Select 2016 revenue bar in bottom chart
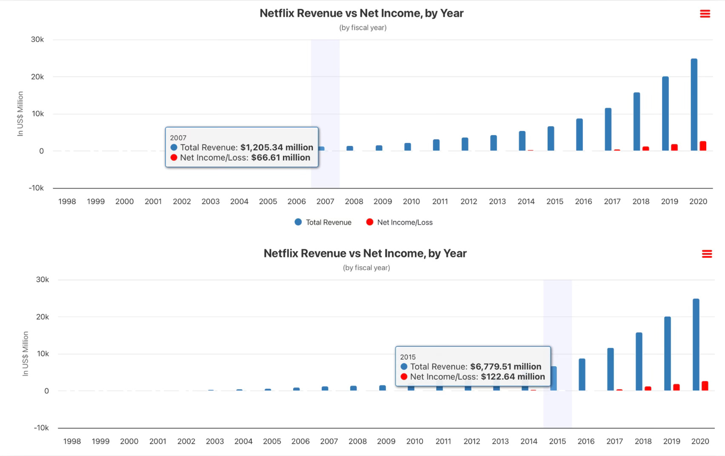The height and width of the screenshot is (456, 725). coord(582,374)
